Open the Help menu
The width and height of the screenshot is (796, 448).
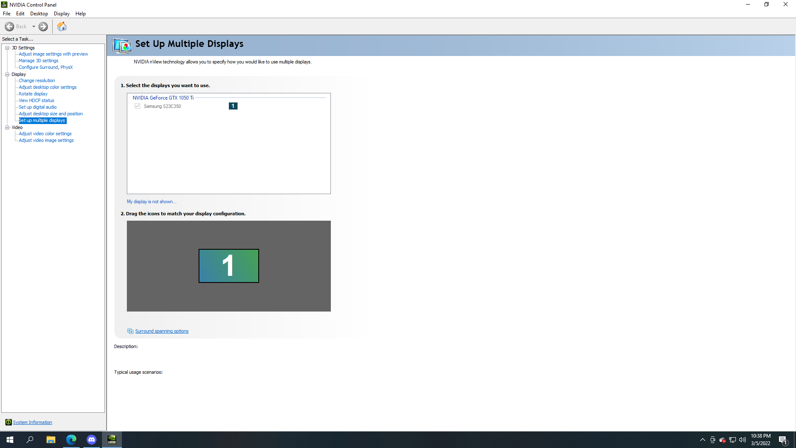click(80, 14)
